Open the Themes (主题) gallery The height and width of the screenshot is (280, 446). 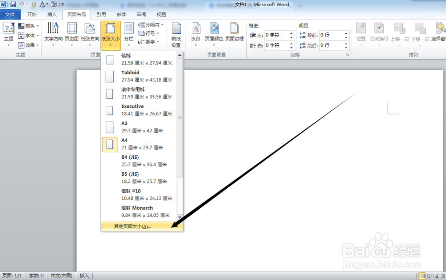click(8, 35)
